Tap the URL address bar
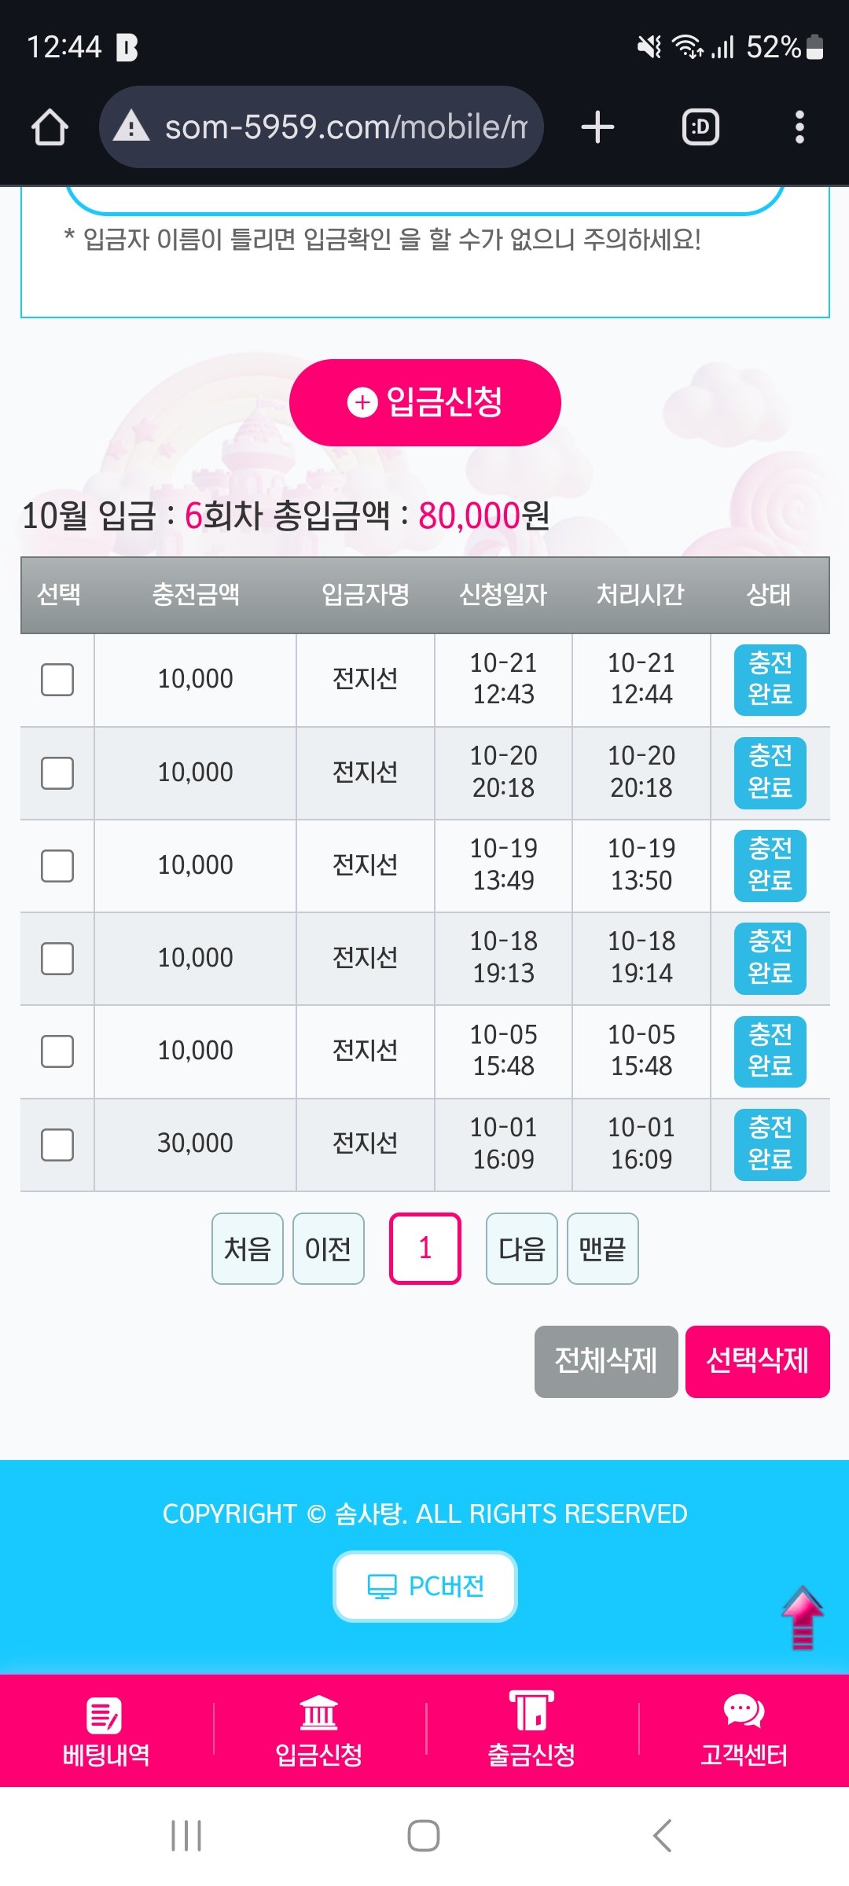Viewport: 849px width, 1886px height. click(x=346, y=127)
